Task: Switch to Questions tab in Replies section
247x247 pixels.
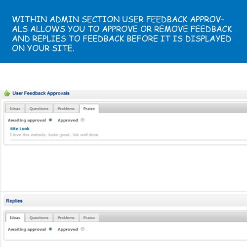Action: 39,218
